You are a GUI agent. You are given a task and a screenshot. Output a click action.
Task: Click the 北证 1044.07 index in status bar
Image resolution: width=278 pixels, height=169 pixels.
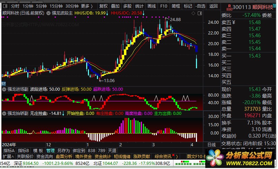[106, 163]
